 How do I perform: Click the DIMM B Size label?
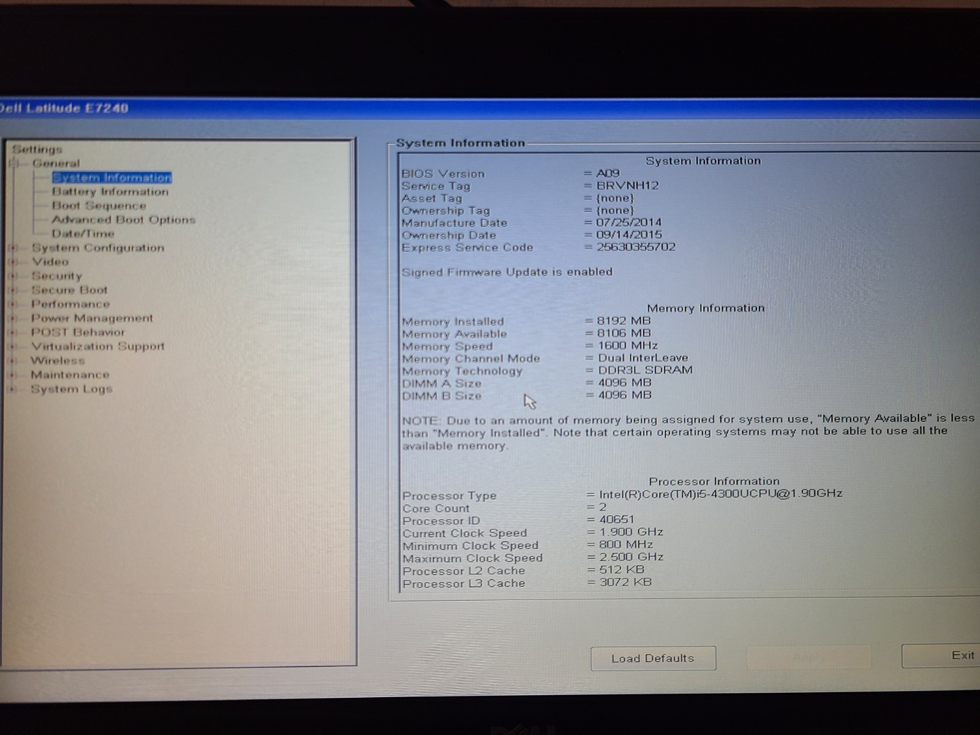[x=442, y=396]
